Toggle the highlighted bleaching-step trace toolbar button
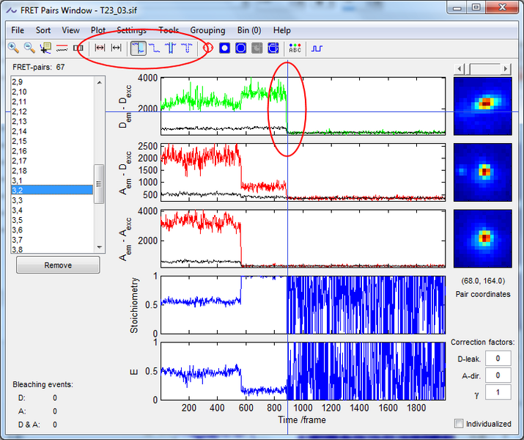524x440 pixels. (x=138, y=48)
